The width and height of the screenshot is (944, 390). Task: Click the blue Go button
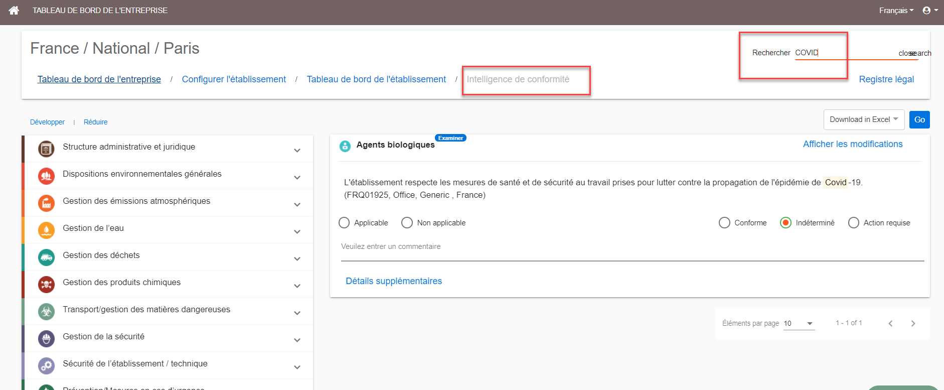(x=919, y=119)
